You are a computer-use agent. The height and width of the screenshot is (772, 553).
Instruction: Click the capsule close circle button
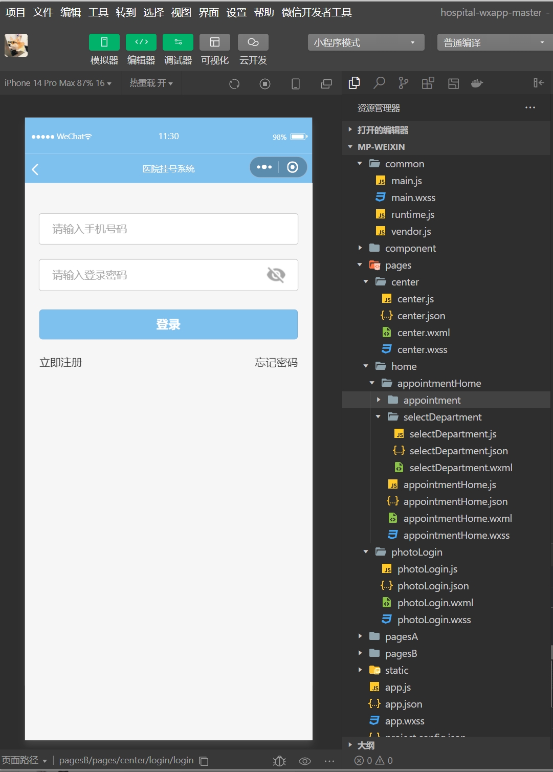[x=293, y=167]
